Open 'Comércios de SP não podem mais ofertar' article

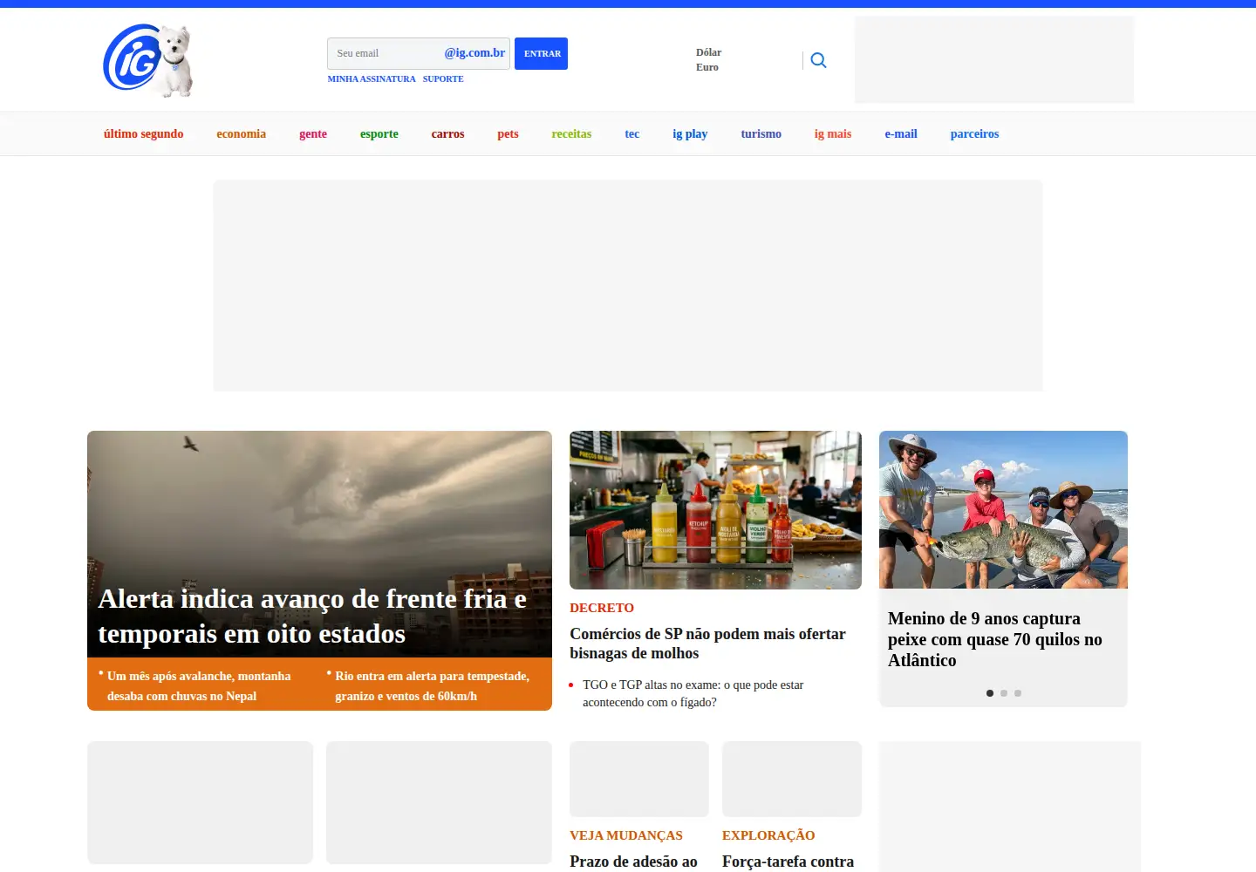pos(707,644)
